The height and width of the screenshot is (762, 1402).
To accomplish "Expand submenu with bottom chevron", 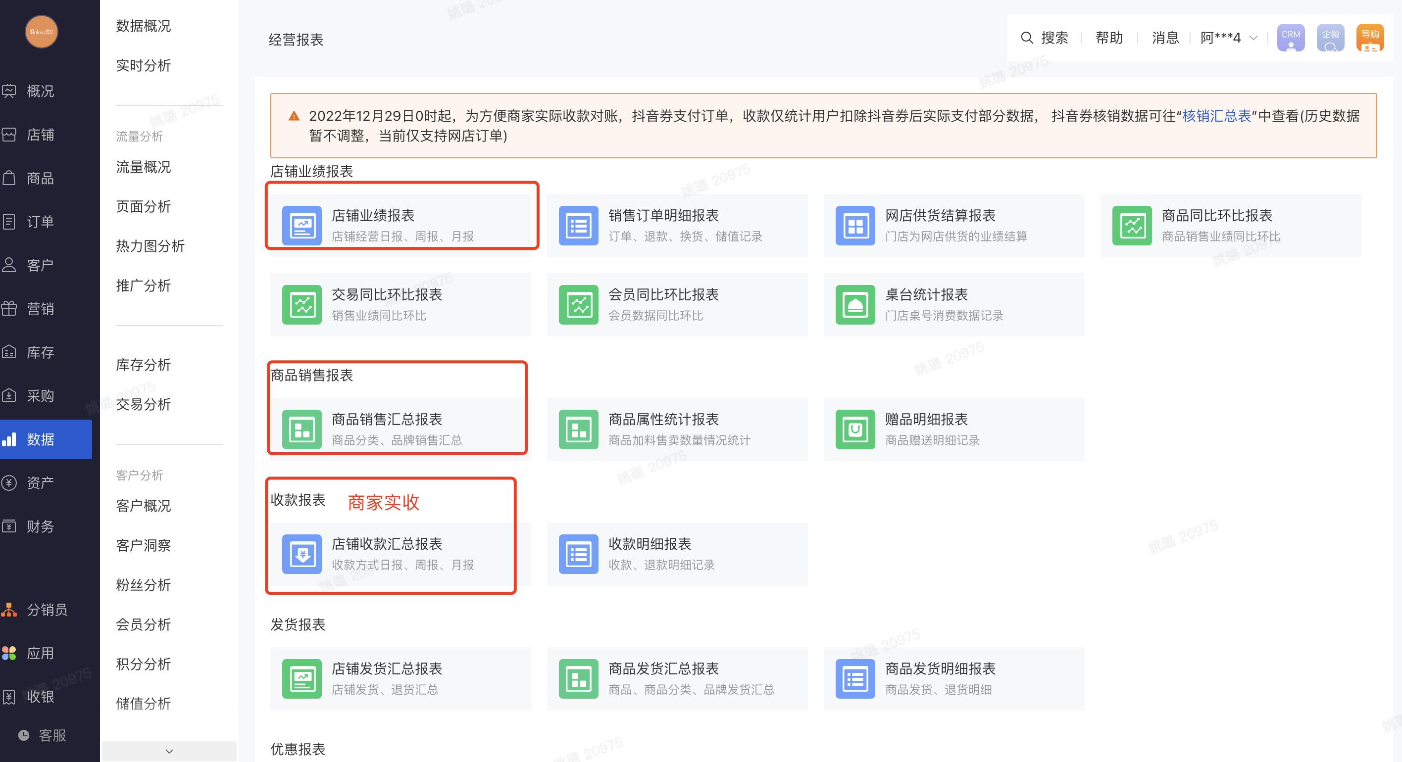I will click(x=169, y=751).
